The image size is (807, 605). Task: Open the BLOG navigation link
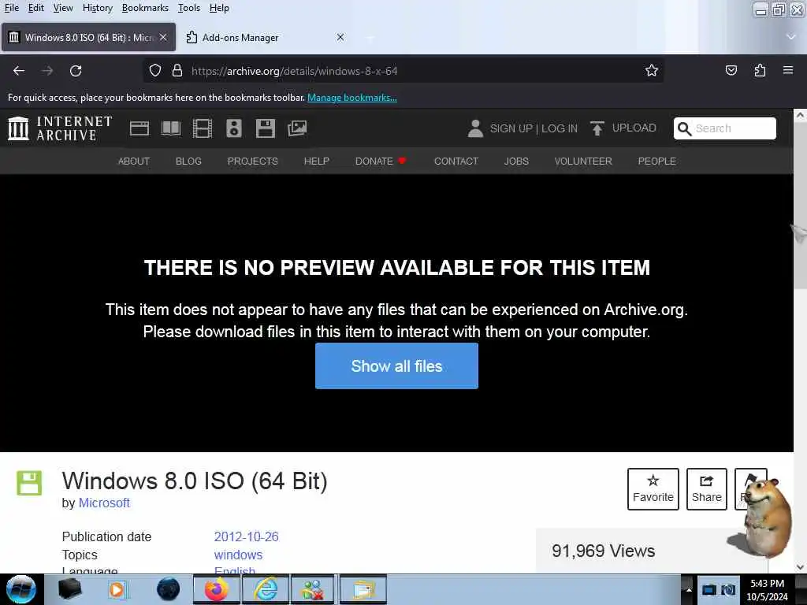[x=188, y=161]
